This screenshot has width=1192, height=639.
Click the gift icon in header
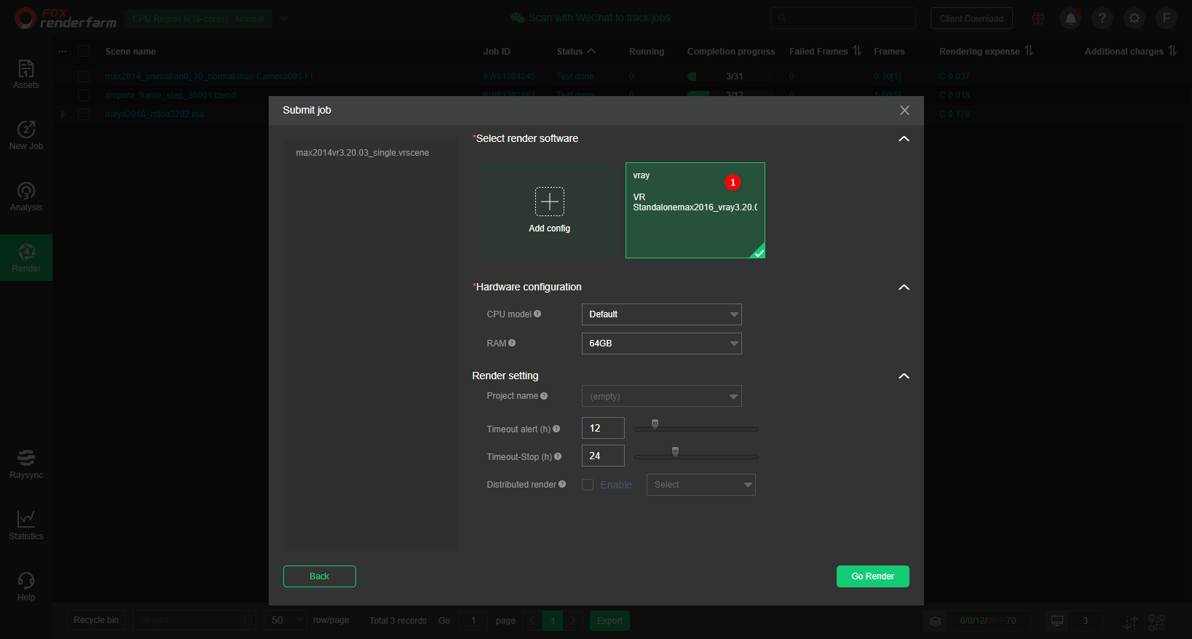pos(1038,18)
